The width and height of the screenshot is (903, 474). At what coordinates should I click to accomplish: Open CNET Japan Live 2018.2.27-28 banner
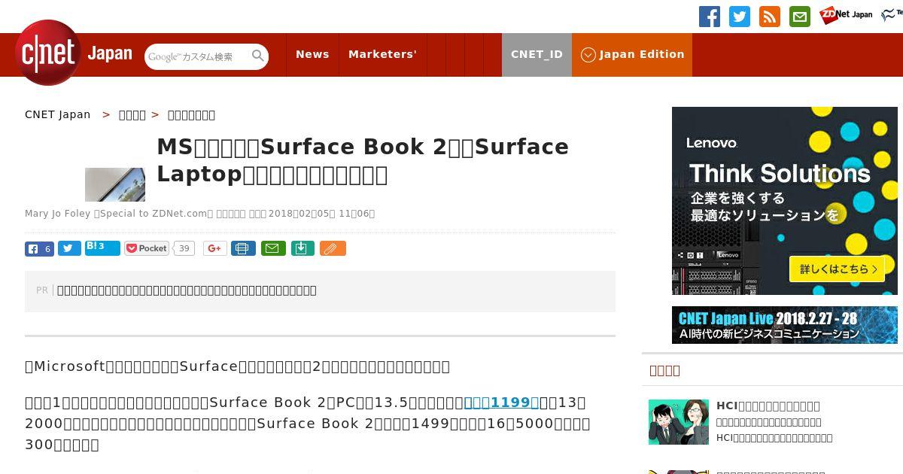tap(785, 325)
